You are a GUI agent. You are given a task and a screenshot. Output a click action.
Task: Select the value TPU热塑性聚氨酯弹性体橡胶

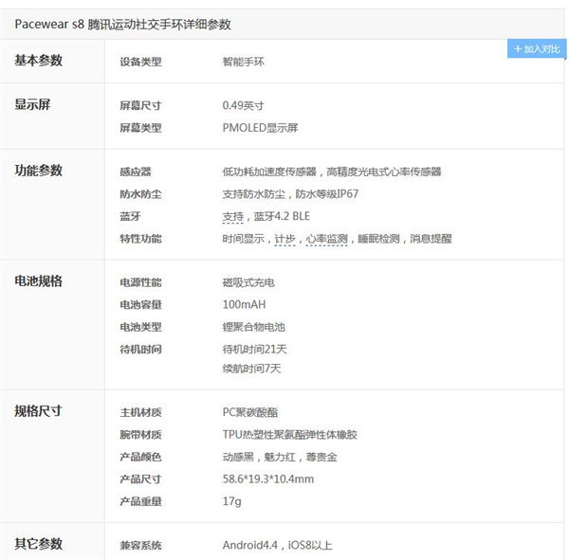pos(290,435)
